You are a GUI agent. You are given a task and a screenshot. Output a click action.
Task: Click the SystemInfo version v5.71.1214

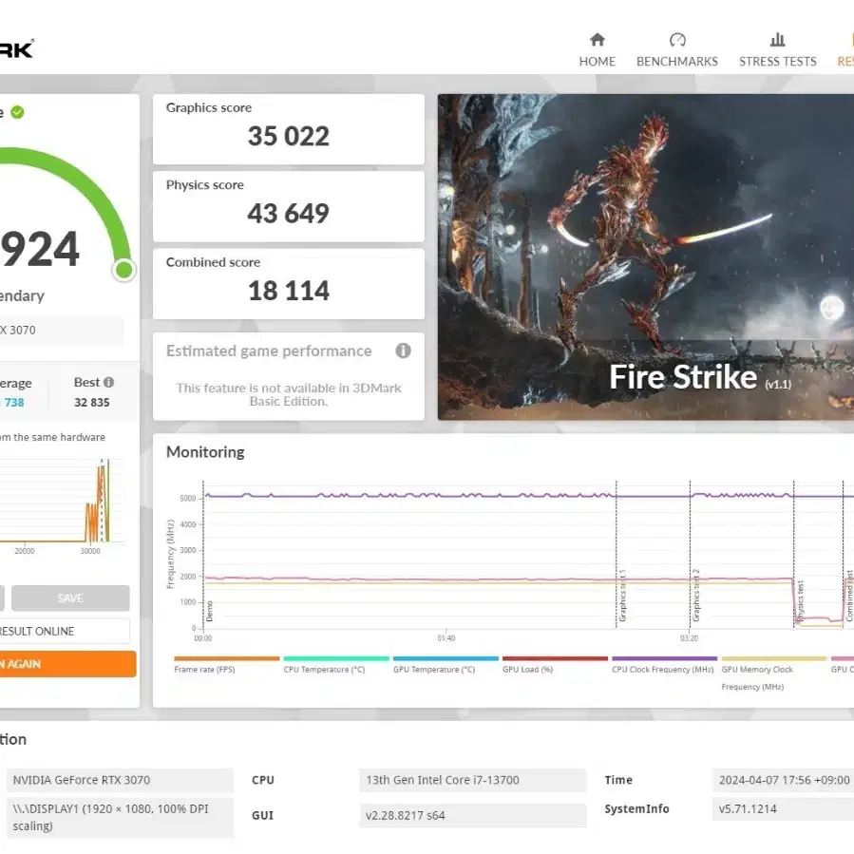pyautogui.click(x=785, y=808)
